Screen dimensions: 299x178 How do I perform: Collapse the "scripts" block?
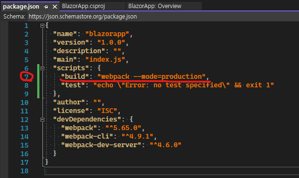tap(42, 68)
